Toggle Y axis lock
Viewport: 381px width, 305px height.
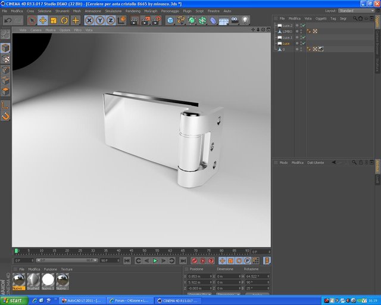100,20
